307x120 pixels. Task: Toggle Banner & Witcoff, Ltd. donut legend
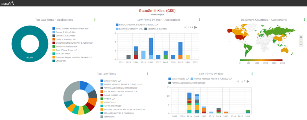coord(64,32)
